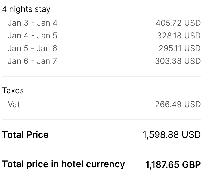Select the 1,598.88 USD total amount

pos(171,135)
